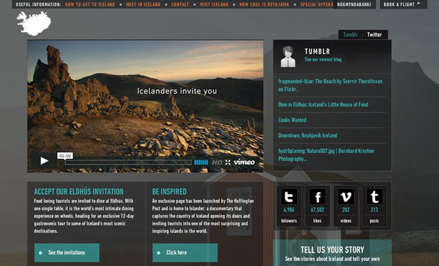Open the Visit Iceland link

(214, 5)
